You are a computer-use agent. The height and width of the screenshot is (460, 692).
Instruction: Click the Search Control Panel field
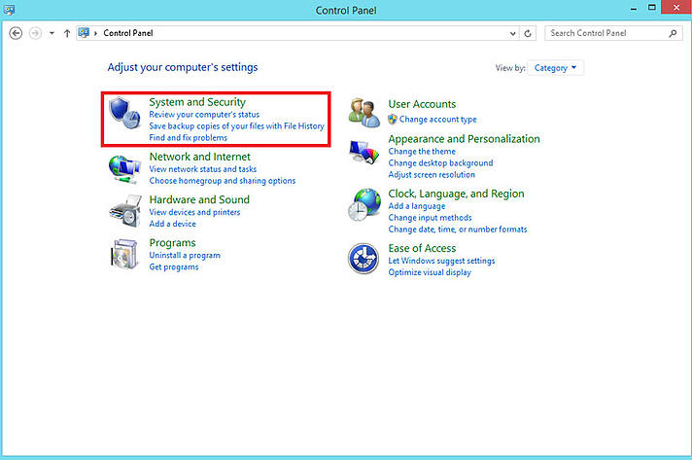(x=614, y=33)
